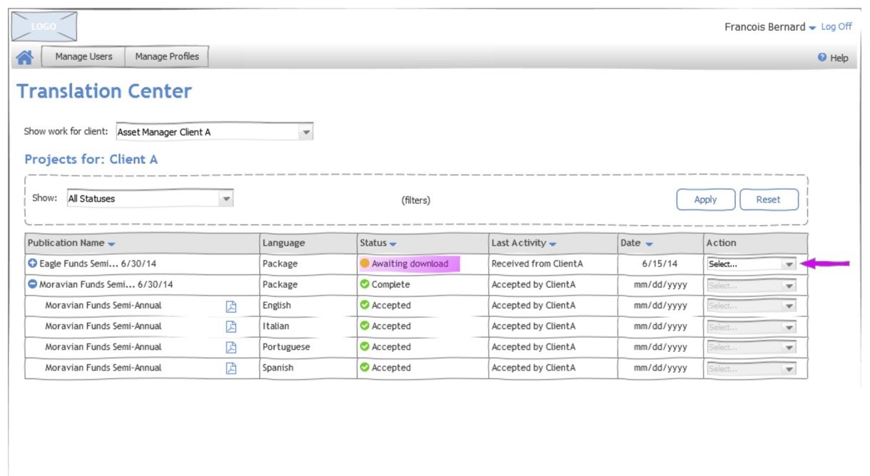Click the Help link text

click(x=839, y=58)
